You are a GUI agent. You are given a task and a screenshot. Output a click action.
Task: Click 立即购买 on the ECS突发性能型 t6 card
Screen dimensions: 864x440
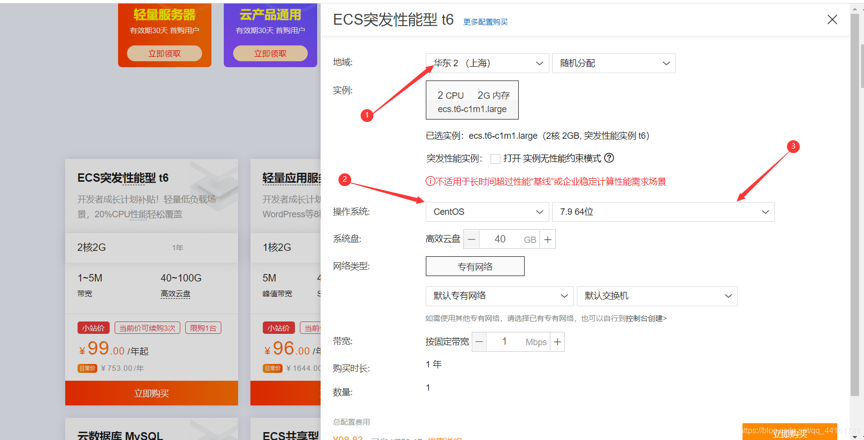(x=152, y=393)
